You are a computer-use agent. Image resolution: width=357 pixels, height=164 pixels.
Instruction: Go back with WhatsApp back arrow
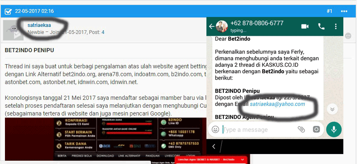tap(211, 27)
